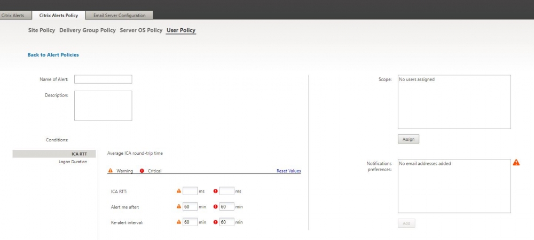Image resolution: width=534 pixels, height=240 pixels.
Task: Click the Reset Values link
Action: coord(289,171)
